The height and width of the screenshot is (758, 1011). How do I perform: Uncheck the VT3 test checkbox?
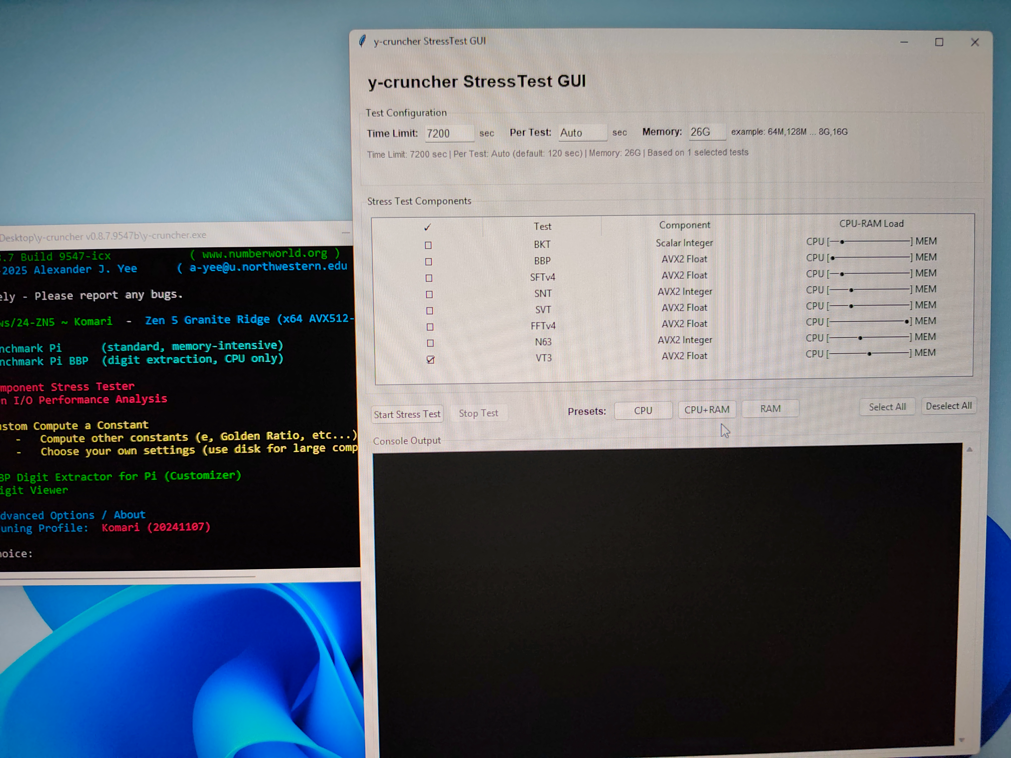[430, 360]
